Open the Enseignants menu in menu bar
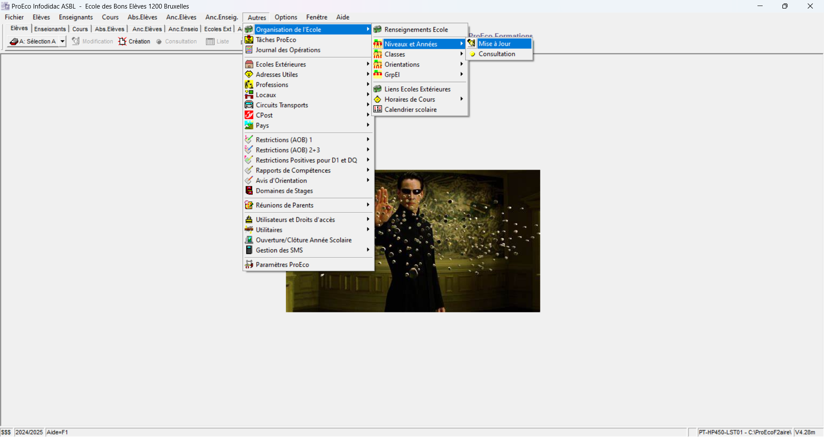 coord(76,17)
